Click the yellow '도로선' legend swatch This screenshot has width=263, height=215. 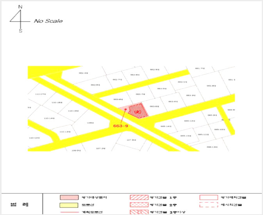point(69,205)
